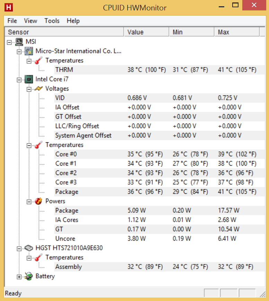The image size is (269, 301).
Task: Click the Intel Core i7 chip icon
Action: click(x=29, y=79)
